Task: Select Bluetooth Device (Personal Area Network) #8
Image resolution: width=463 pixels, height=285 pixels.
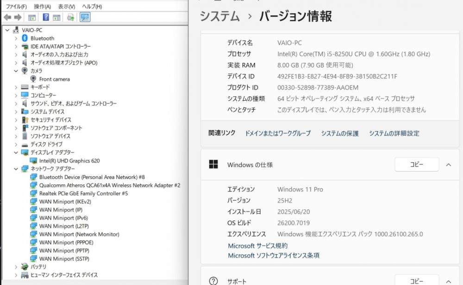Action: coord(92,177)
